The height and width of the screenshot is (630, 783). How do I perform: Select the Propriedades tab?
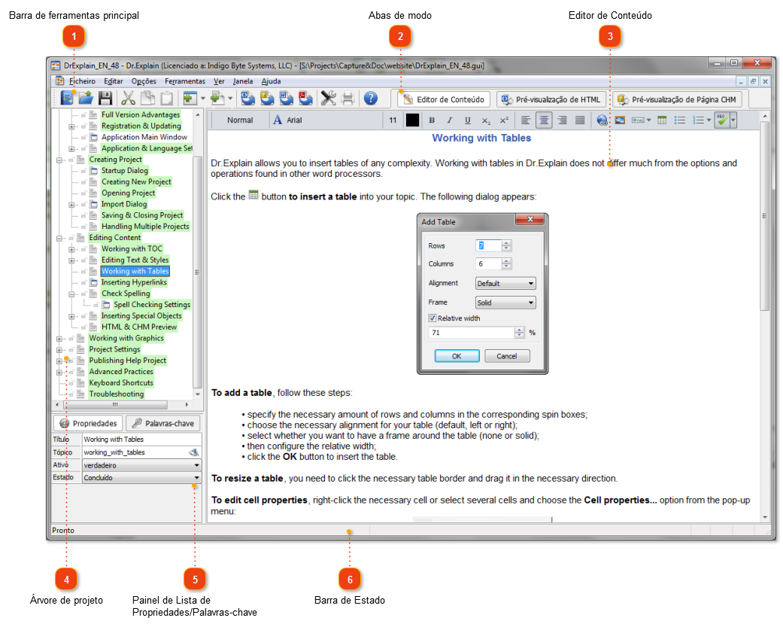pos(89,423)
